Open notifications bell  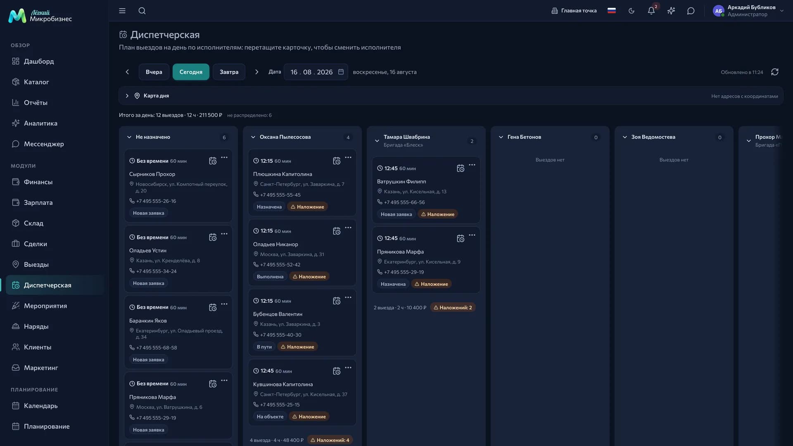651,11
